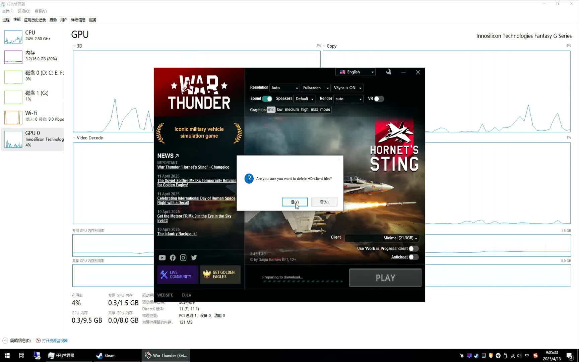Toggle the Sound switch off
Image resolution: width=579 pixels, height=362 pixels.
267,99
